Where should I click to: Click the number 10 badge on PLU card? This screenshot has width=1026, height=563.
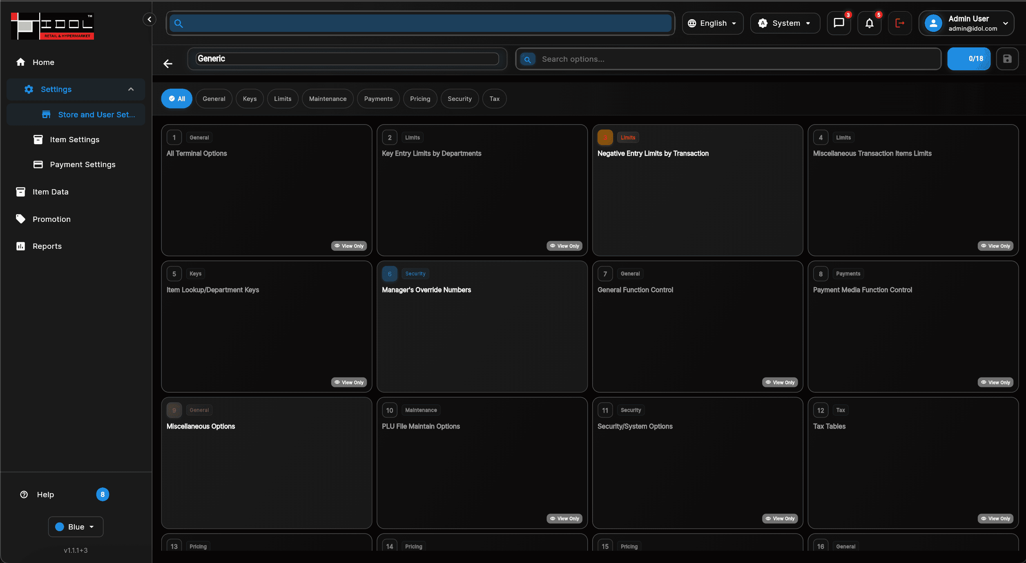tap(390, 410)
